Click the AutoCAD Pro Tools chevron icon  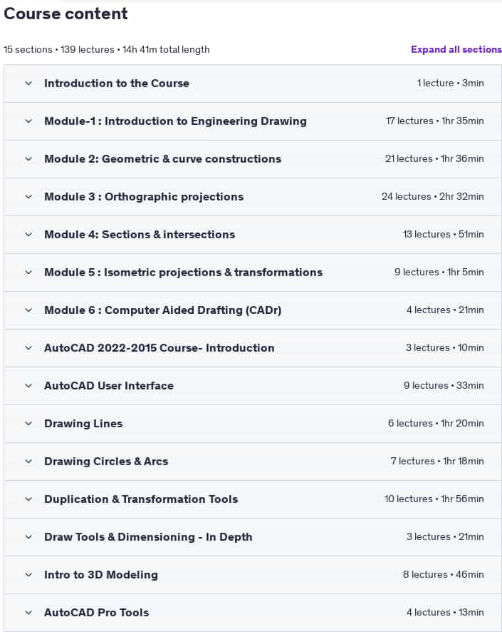[x=28, y=613]
